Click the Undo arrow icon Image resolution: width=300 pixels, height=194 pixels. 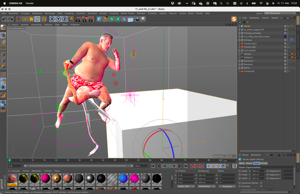tap(5, 19)
